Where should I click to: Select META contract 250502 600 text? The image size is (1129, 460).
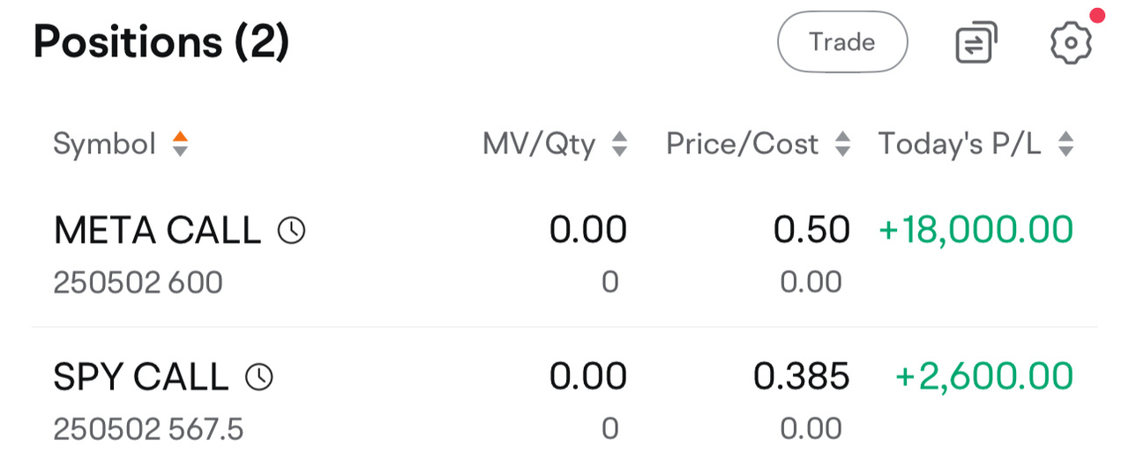(x=138, y=283)
